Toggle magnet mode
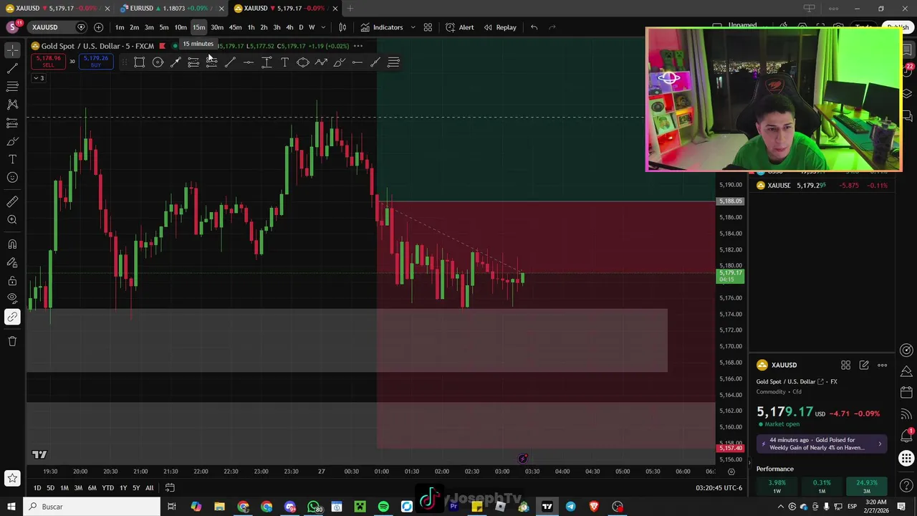 [x=12, y=244]
